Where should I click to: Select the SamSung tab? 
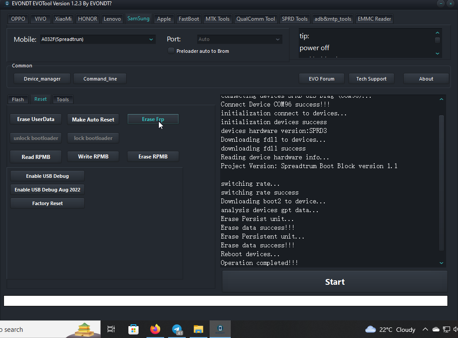139,18
